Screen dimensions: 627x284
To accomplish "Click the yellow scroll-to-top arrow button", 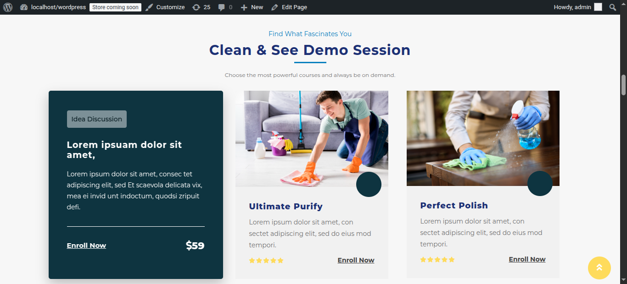I will [x=599, y=268].
